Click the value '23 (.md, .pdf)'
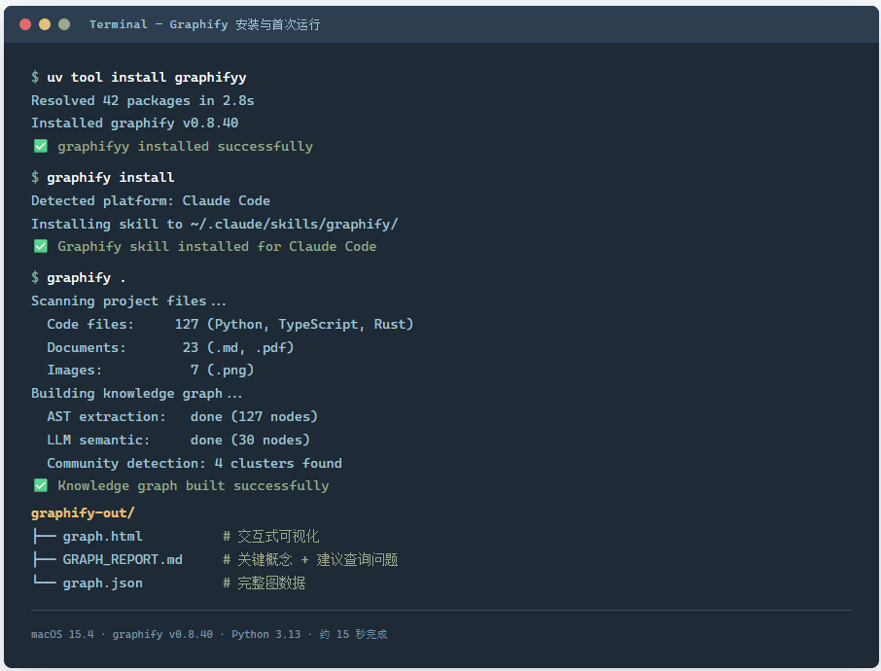Viewport: 881px width, 671px height. tap(238, 348)
